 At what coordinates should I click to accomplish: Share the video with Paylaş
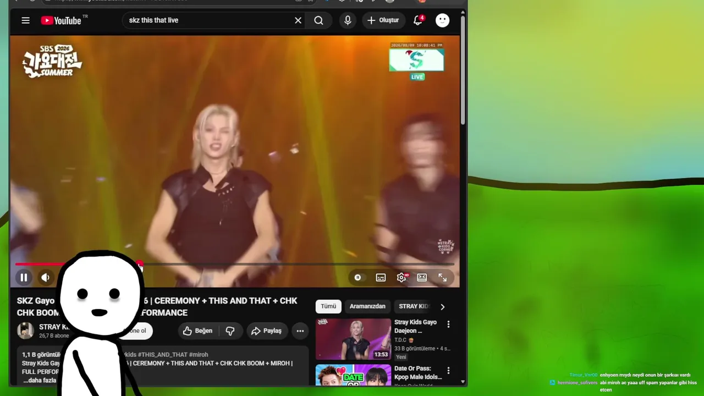(267, 331)
